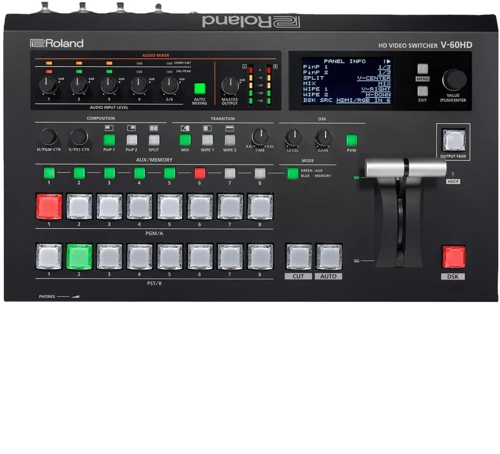
Task: Select the red AUX/MEMORY button 6
Action: [x=200, y=173]
